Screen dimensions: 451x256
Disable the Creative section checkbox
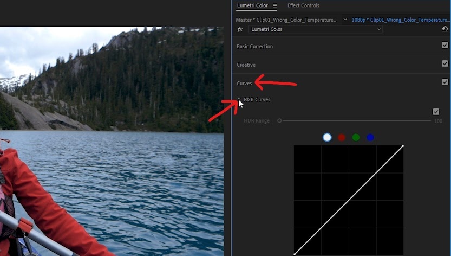[445, 63]
